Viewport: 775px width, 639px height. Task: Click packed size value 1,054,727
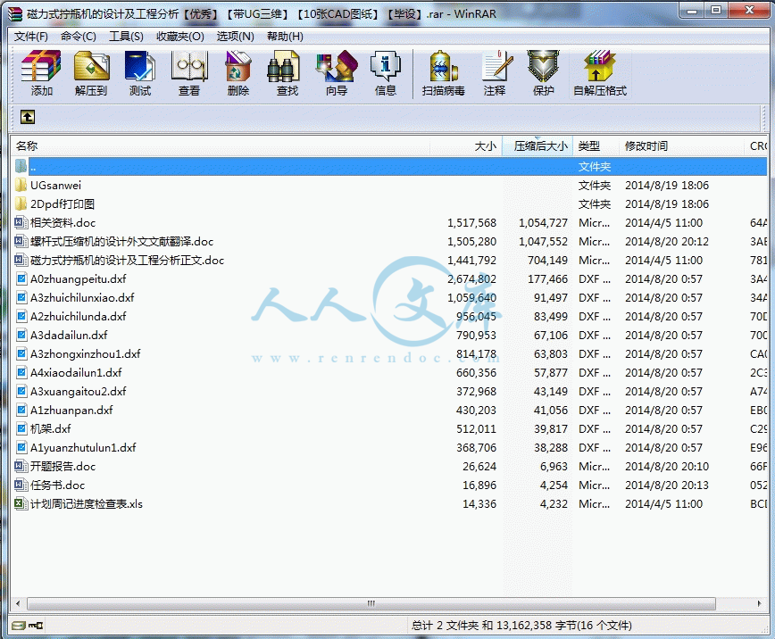pos(543,223)
